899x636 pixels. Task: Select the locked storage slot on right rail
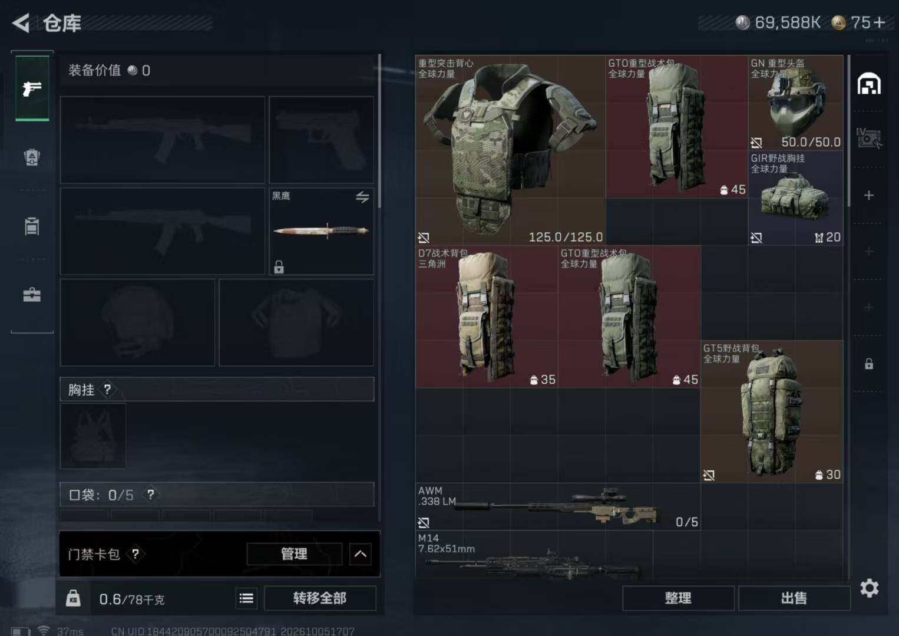coord(869,364)
